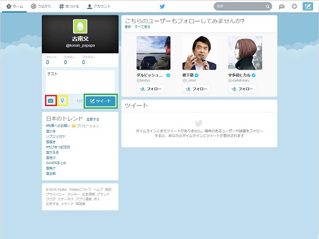Open the つながり tab
Viewport: 319px width, 239px height.
click(41, 6)
